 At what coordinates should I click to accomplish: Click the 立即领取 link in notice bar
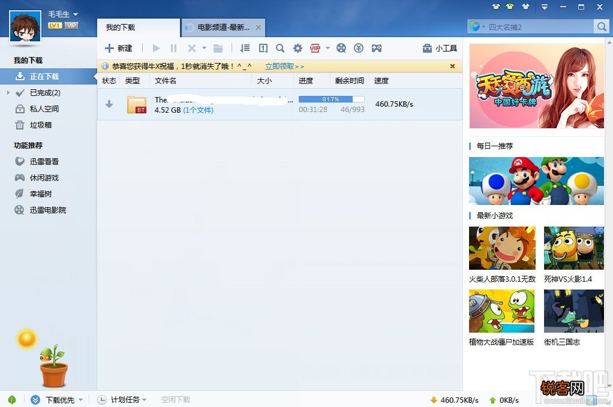[284, 67]
